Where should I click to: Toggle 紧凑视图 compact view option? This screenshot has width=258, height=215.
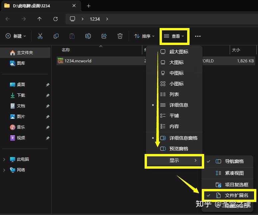pos(227,173)
